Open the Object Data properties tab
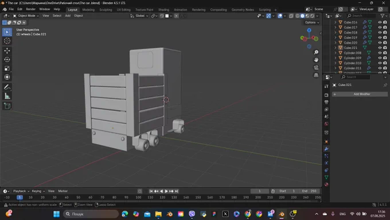390x220 pixels. tap(326, 177)
